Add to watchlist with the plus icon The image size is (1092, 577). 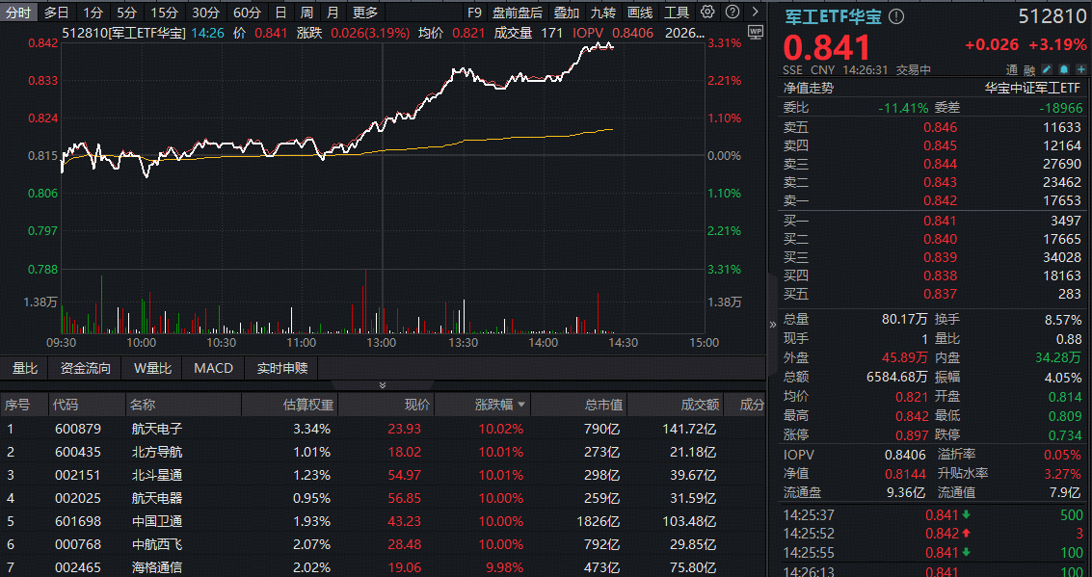click(1079, 69)
